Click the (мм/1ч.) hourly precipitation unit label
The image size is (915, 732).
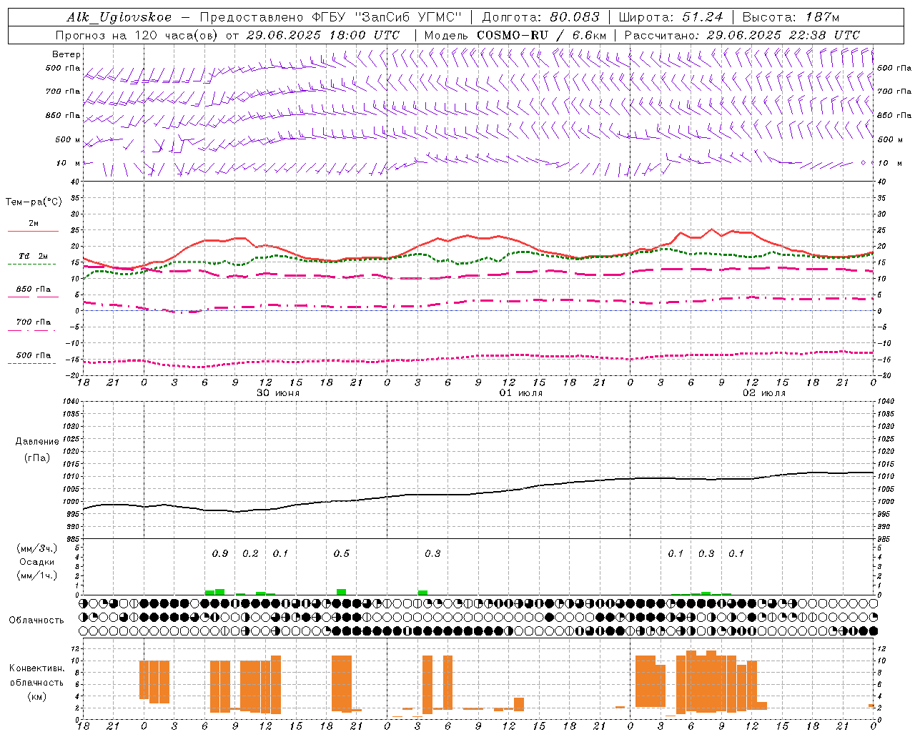(37, 575)
